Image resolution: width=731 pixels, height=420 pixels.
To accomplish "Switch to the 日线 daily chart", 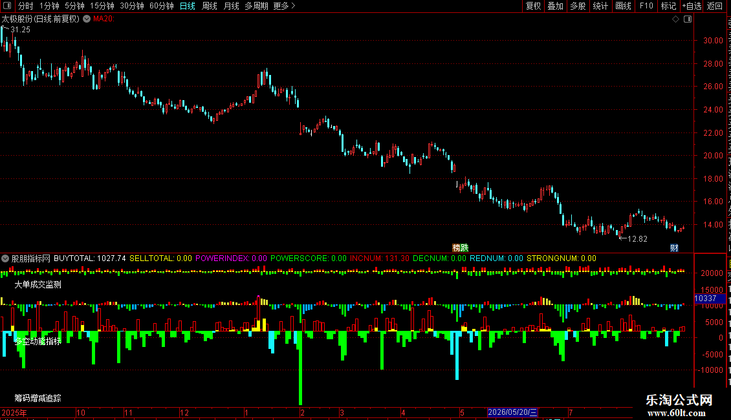I will pyautogui.click(x=188, y=6).
